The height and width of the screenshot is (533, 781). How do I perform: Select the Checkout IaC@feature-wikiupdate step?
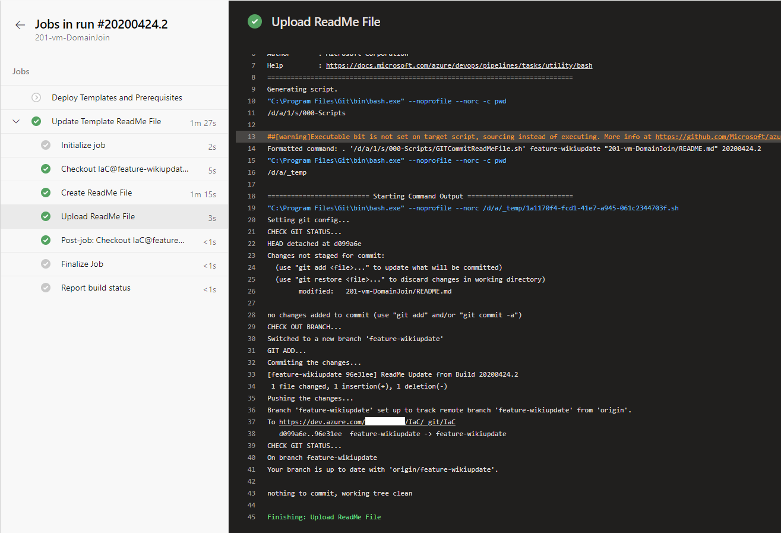coord(125,169)
